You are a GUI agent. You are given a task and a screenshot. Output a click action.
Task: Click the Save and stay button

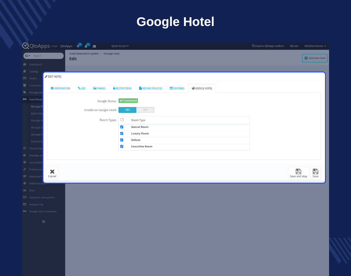coord(298,173)
